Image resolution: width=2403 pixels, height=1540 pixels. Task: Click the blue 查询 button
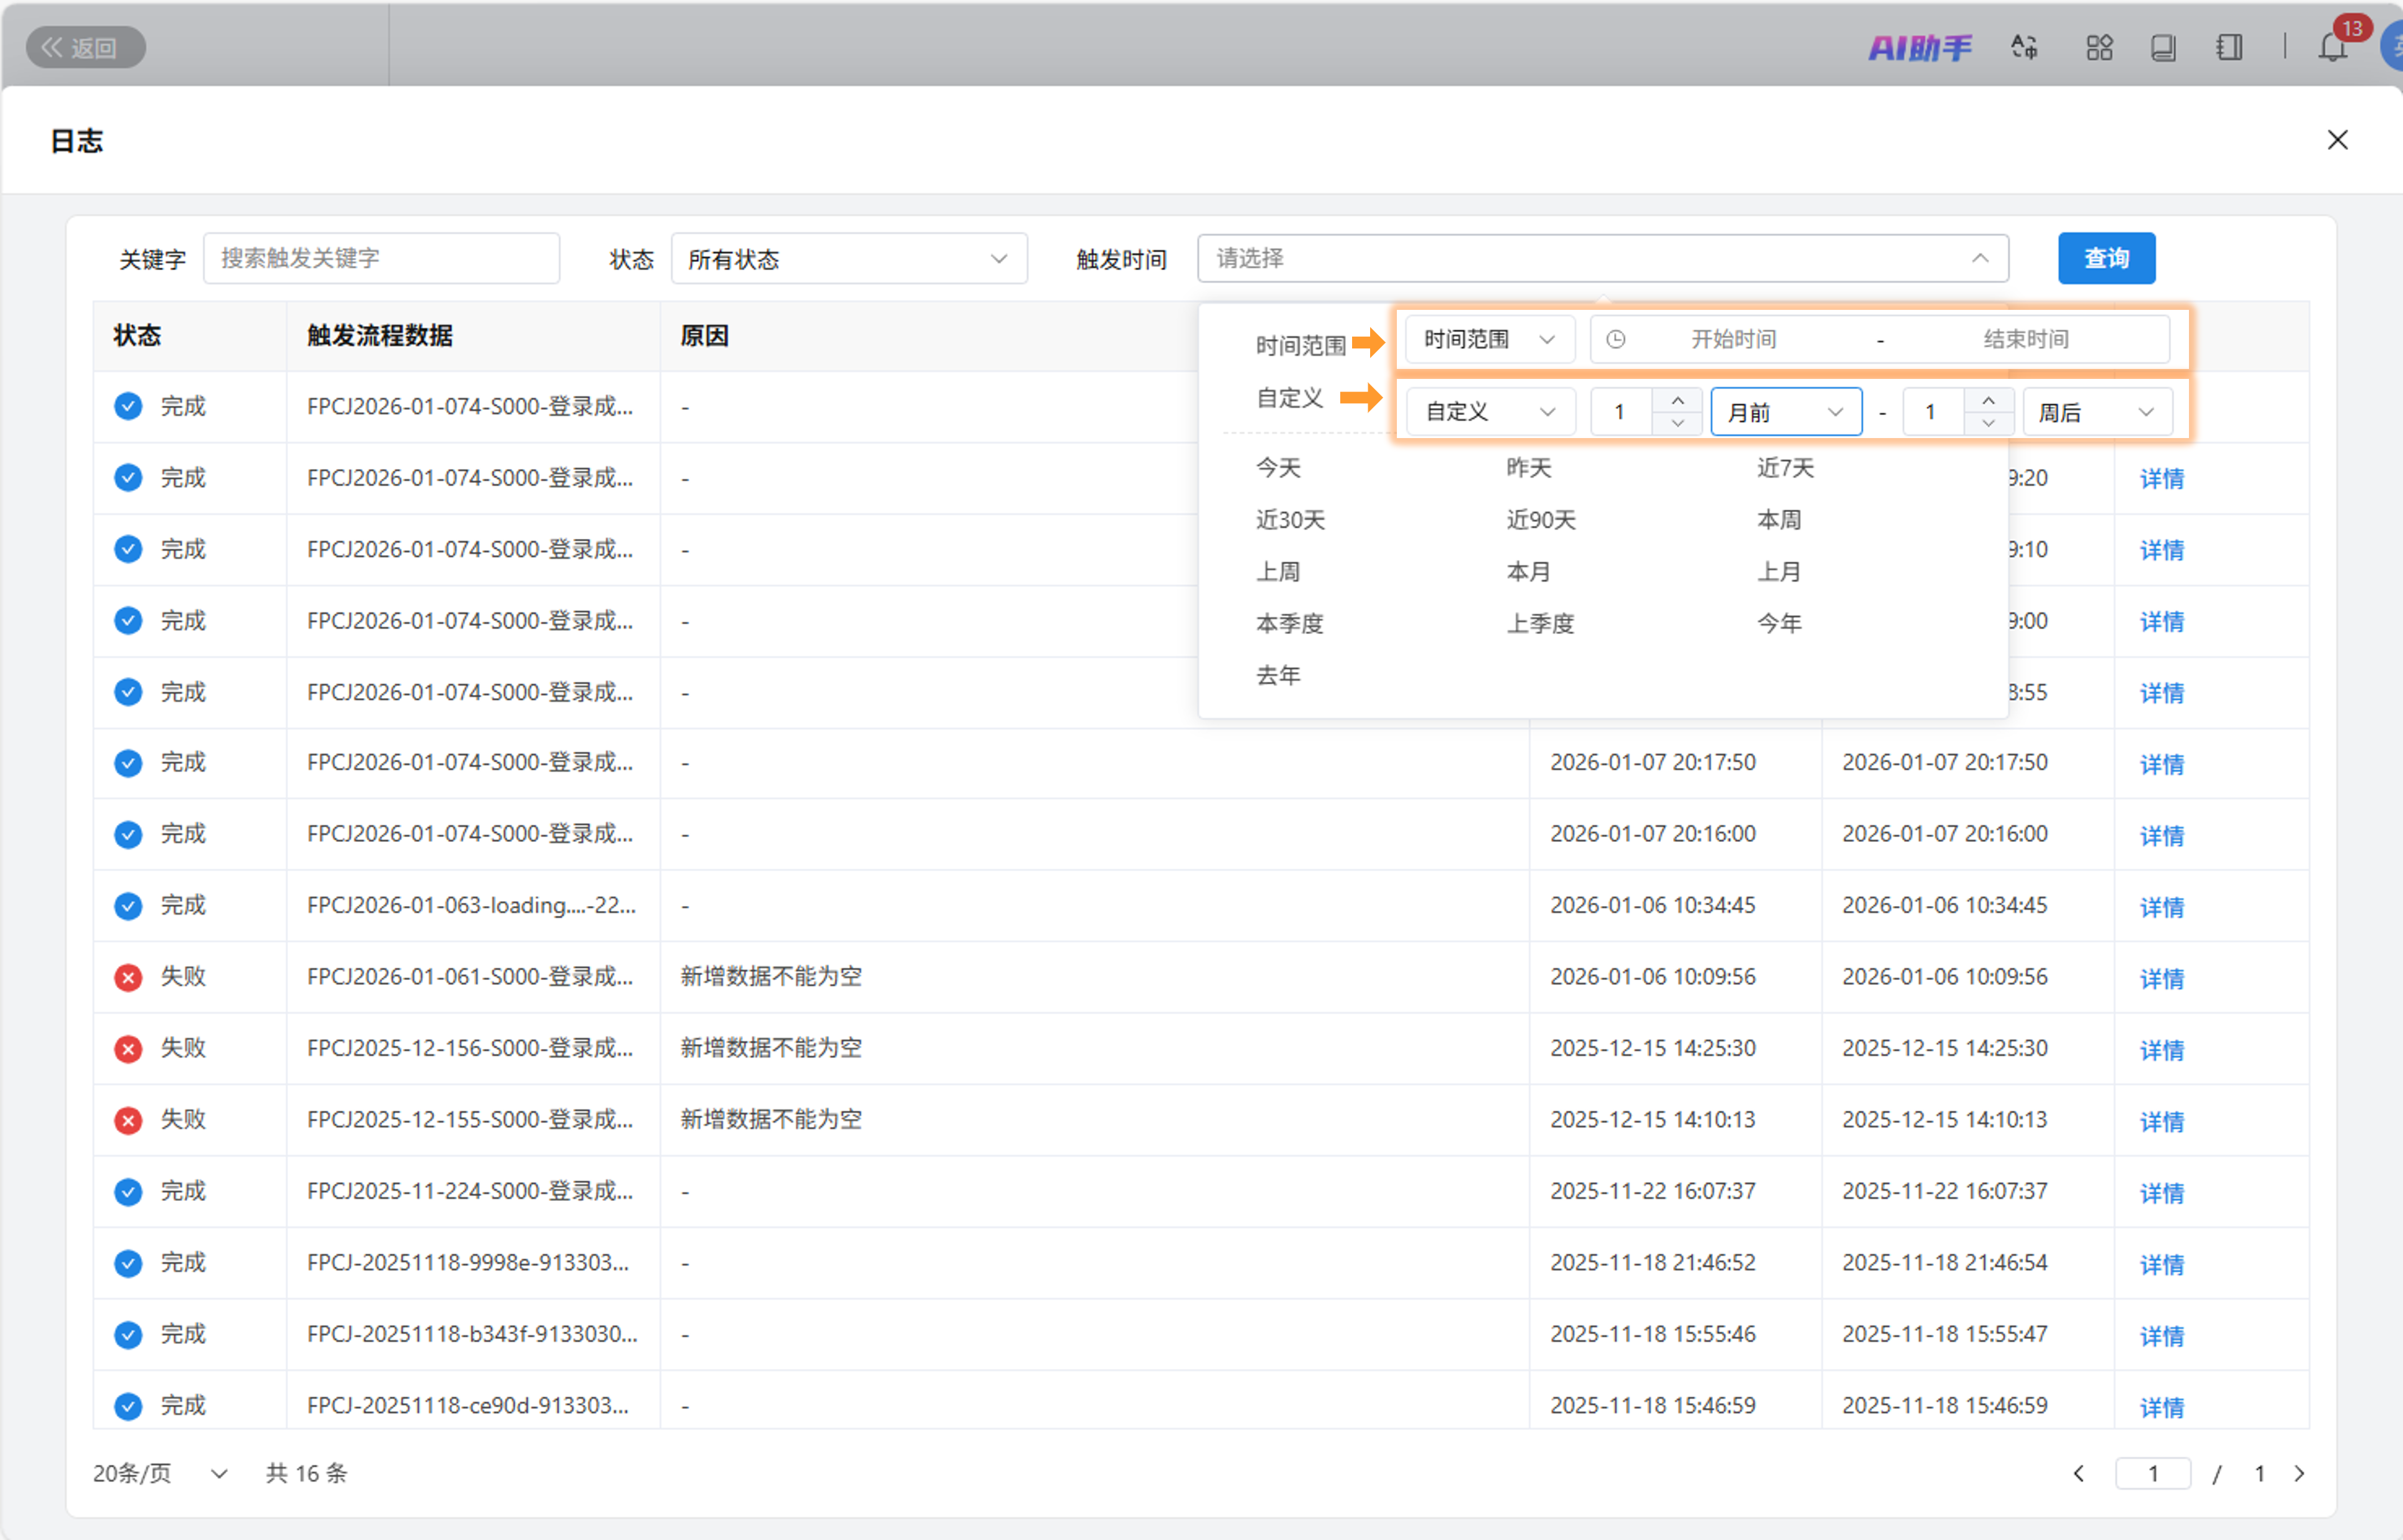(2106, 259)
